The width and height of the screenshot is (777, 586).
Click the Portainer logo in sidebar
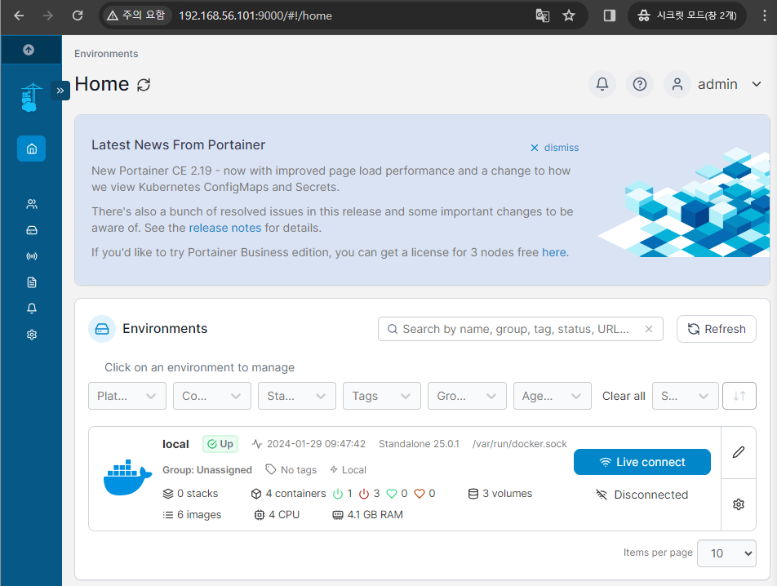tap(31, 97)
